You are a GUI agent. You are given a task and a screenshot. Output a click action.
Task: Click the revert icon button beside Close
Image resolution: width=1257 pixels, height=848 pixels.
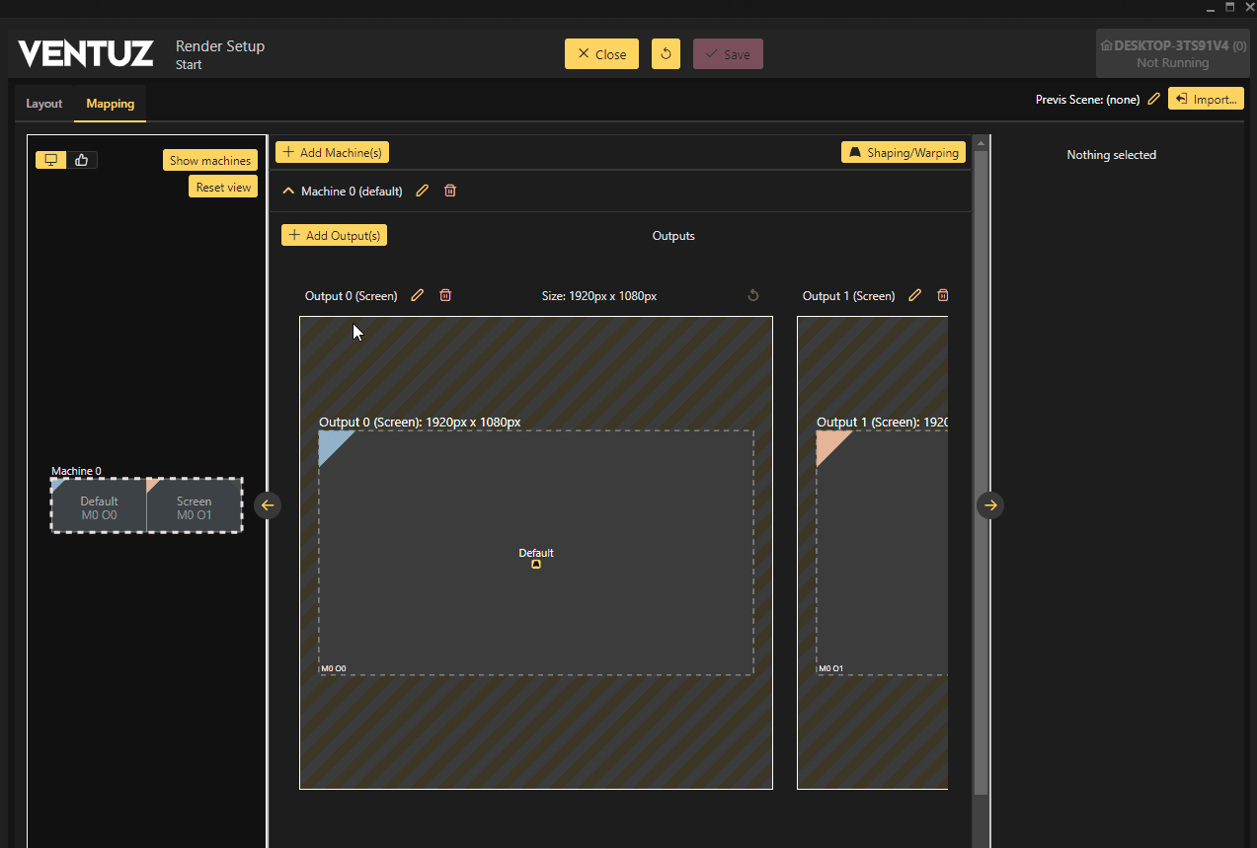666,54
